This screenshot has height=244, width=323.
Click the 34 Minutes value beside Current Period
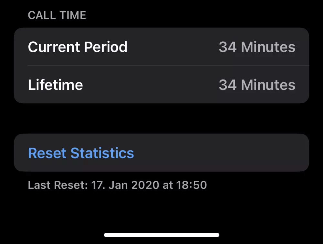tap(257, 47)
